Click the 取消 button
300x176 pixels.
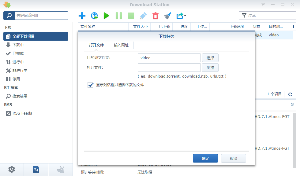[233, 158]
